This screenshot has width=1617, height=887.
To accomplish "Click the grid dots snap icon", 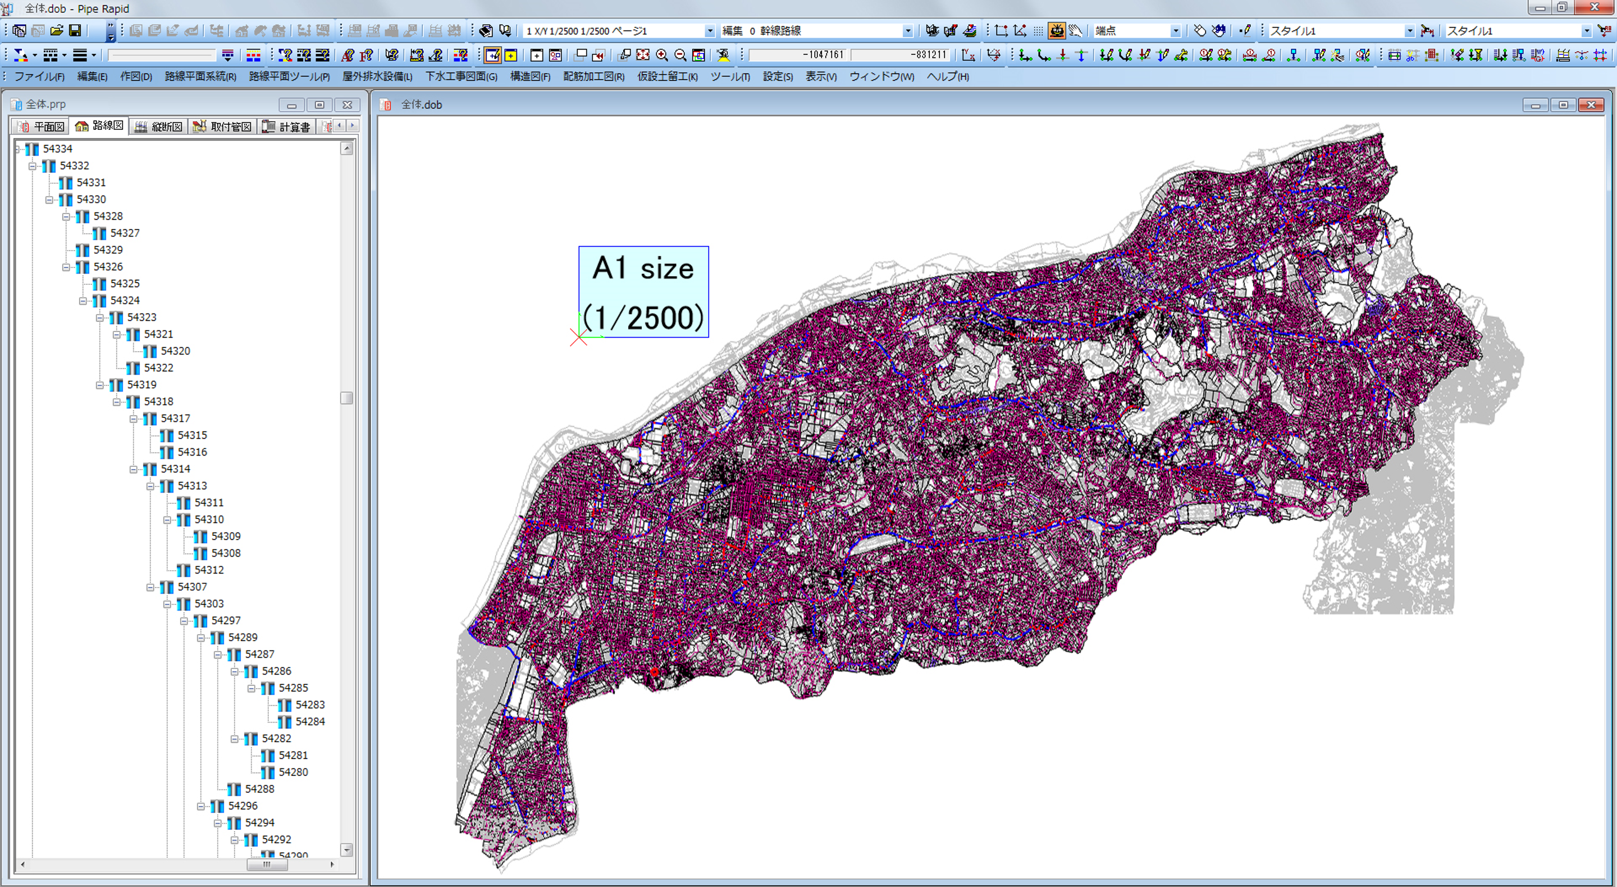I will pyautogui.click(x=1038, y=30).
